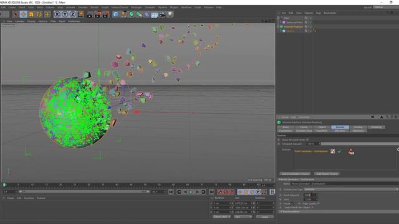The width and height of the screenshot is (399, 224).
Task: Switch to the Transform tab
Action: pos(322,131)
